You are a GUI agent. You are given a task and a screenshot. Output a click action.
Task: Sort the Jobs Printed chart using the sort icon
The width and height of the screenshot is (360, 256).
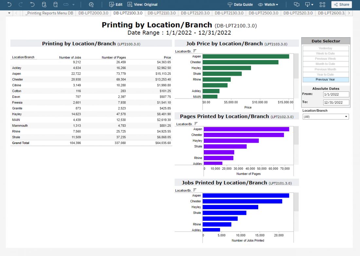click(x=195, y=190)
